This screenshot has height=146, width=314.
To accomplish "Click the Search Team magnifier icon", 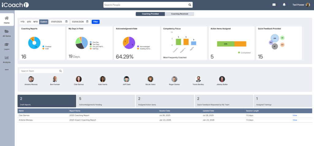I will (x=60, y=71).
